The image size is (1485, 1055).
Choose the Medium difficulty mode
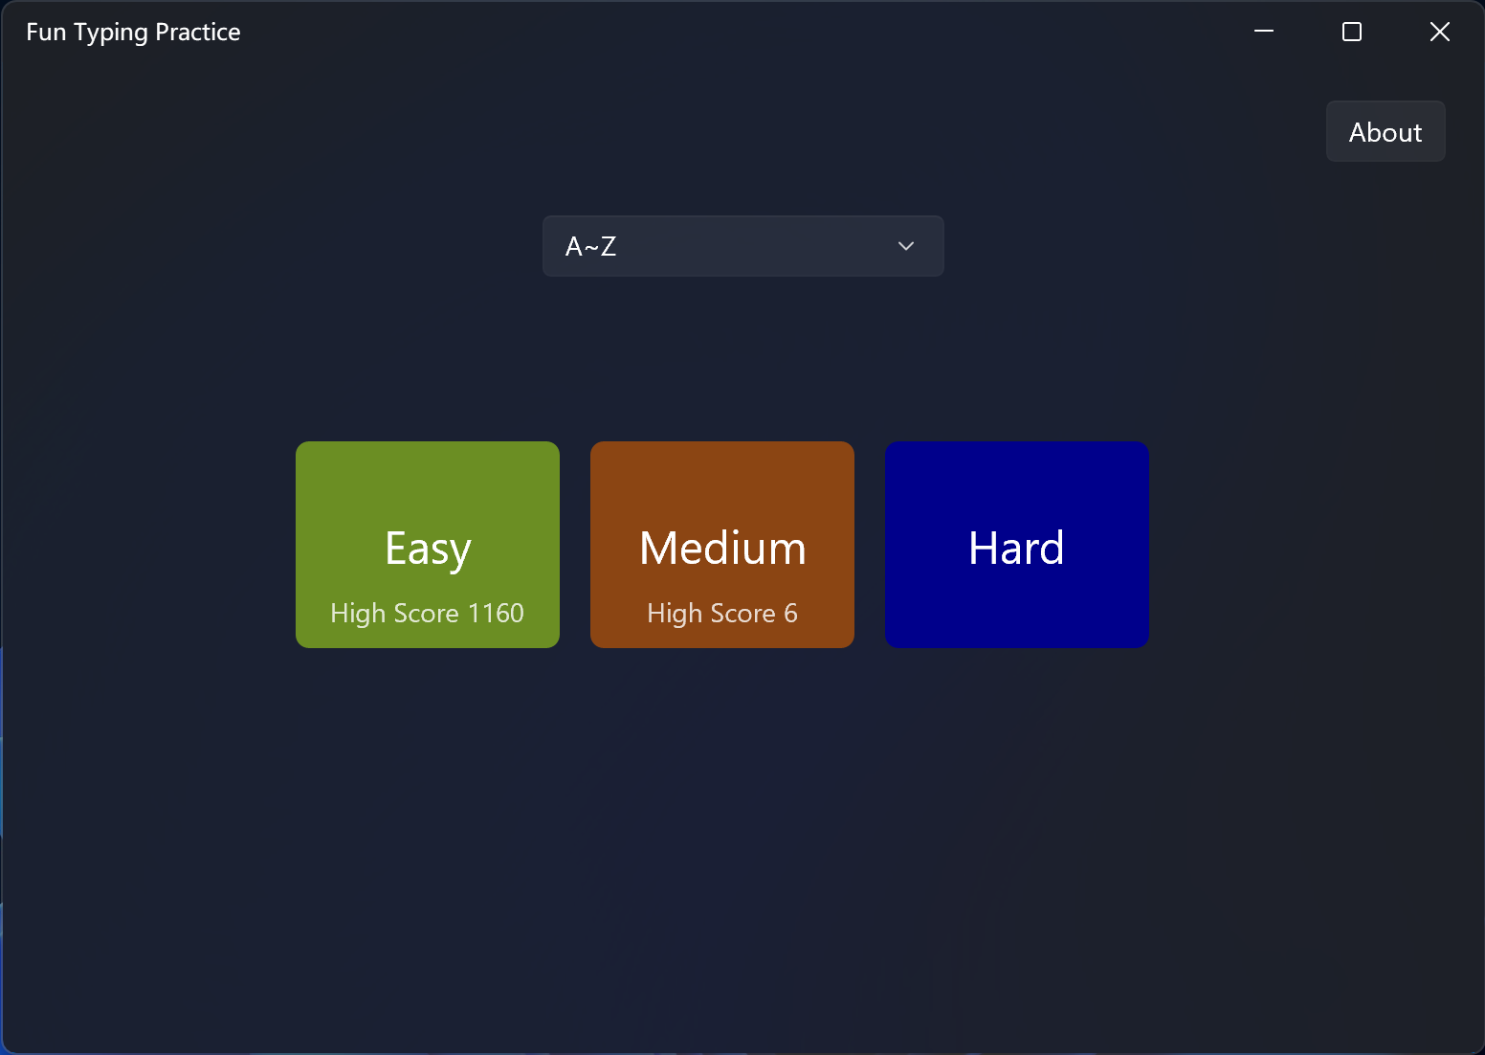coord(721,545)
